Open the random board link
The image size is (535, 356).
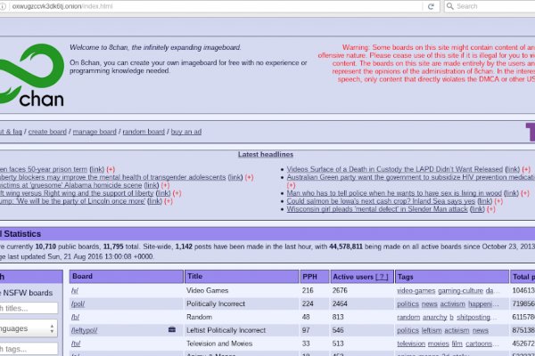144,132
